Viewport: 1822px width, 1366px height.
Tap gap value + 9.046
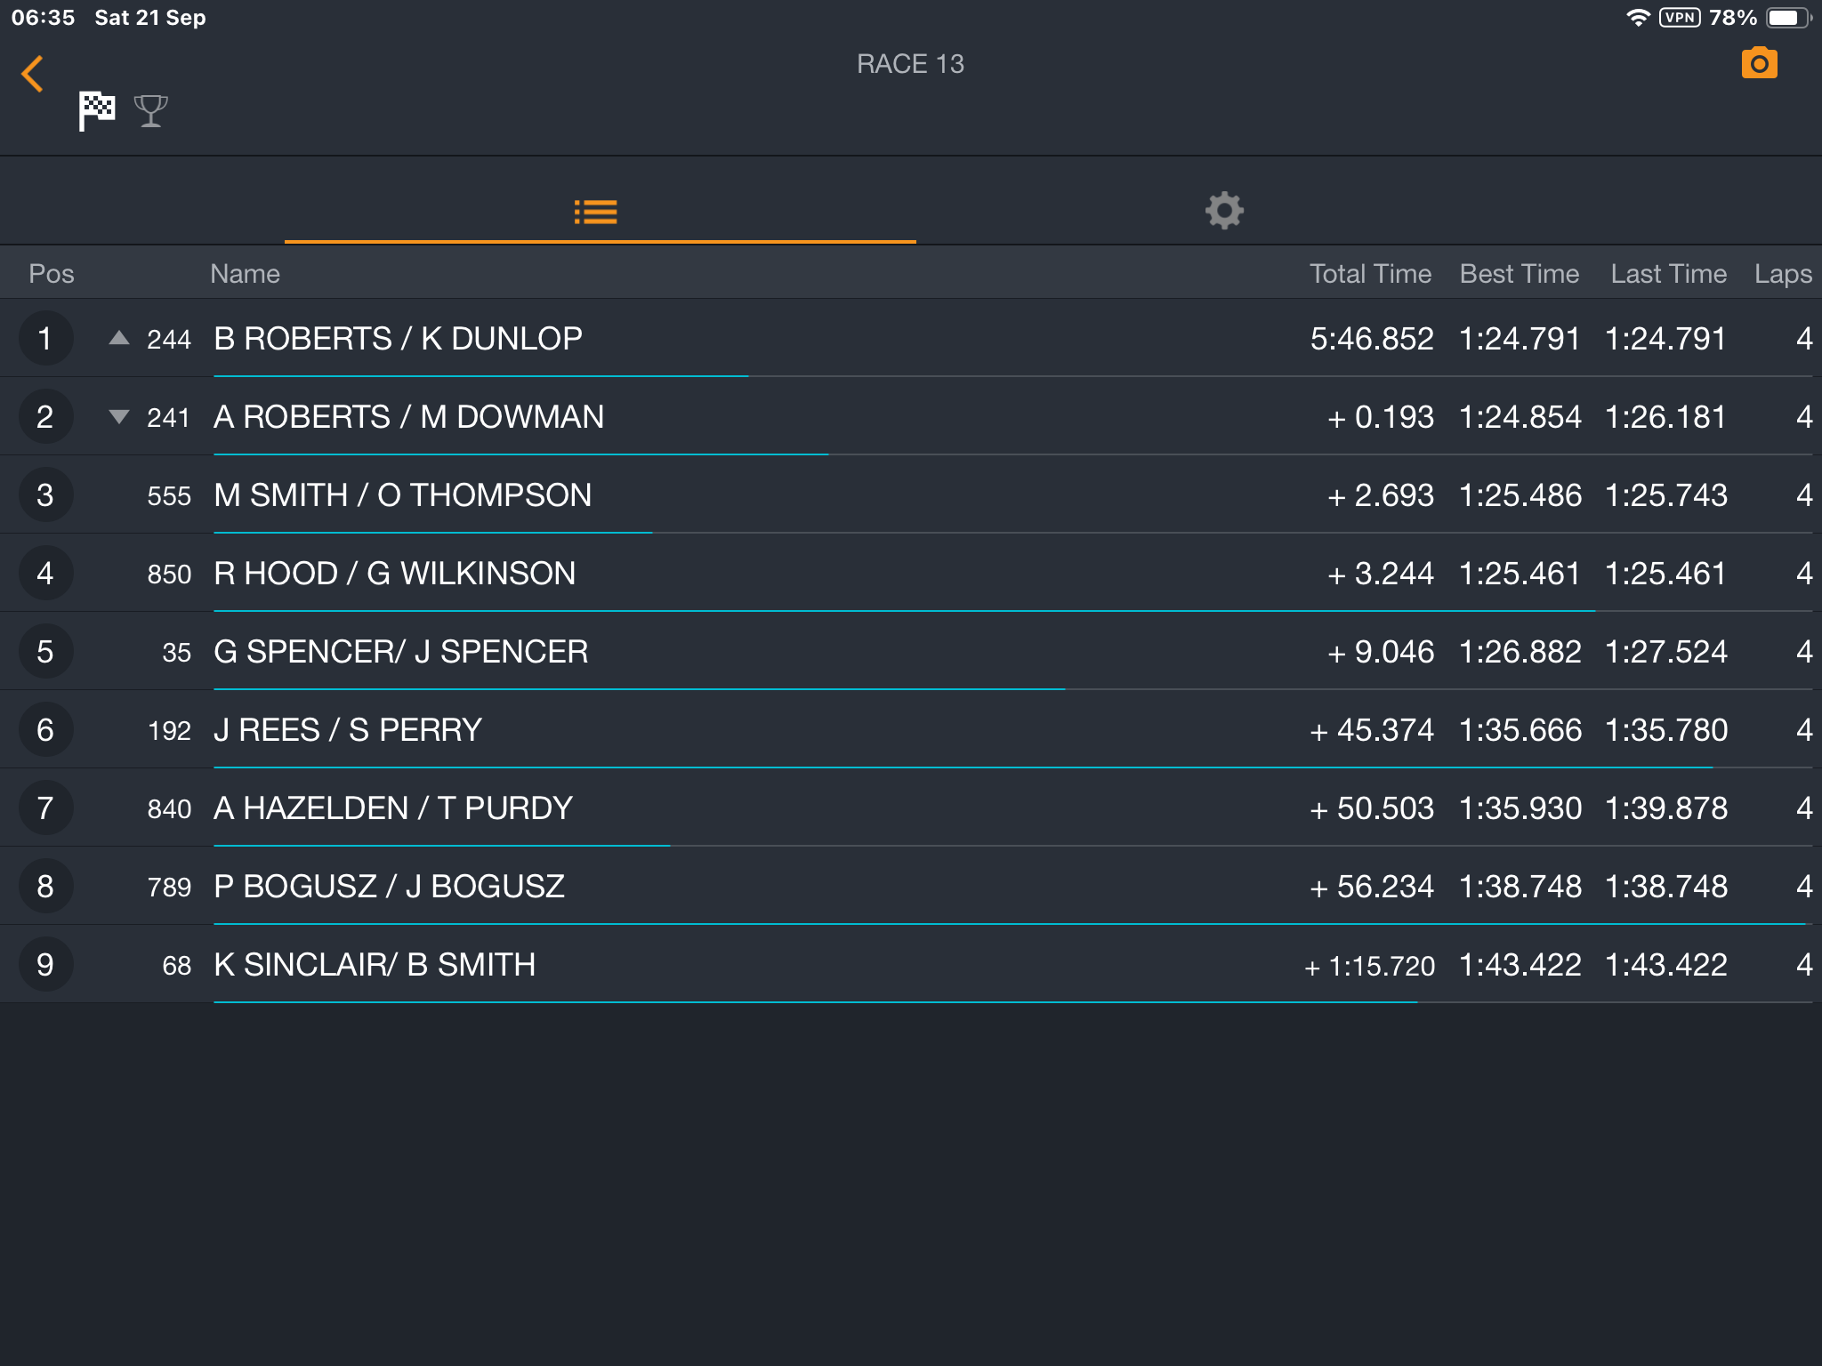point(1381,652)
